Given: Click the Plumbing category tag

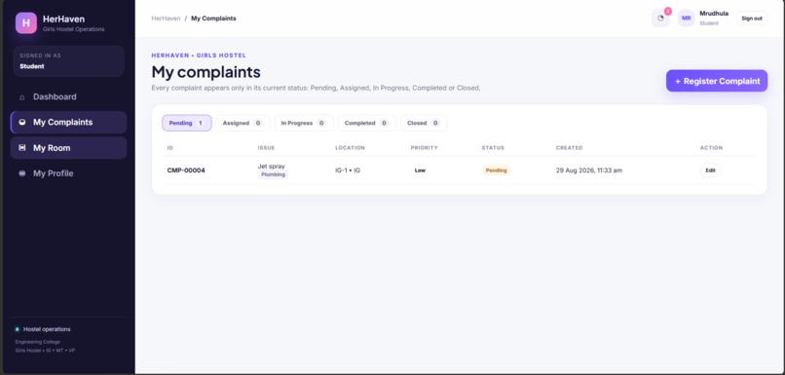Looking at the screenshot, I should click(x=273, y=174).
